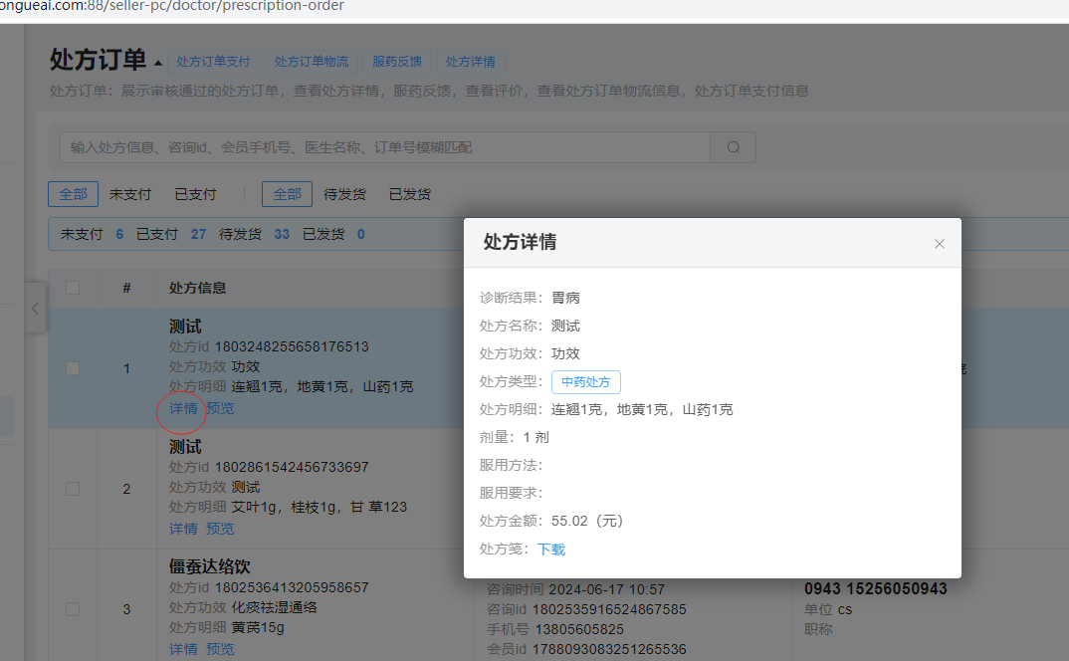Screen dimensions: 1069x661
Task: Click the # column header
Action: [x=126, y=288]
